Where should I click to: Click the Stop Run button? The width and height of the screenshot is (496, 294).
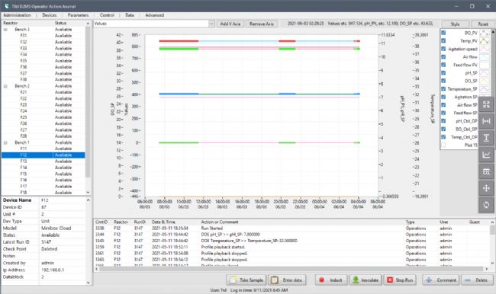[x=400, y=280]
